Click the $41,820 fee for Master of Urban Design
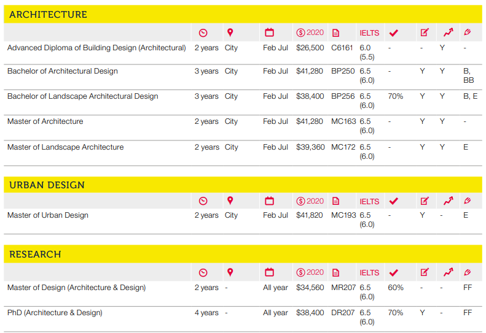This screenshot has width=486, height=333. [x=310, y=215]
